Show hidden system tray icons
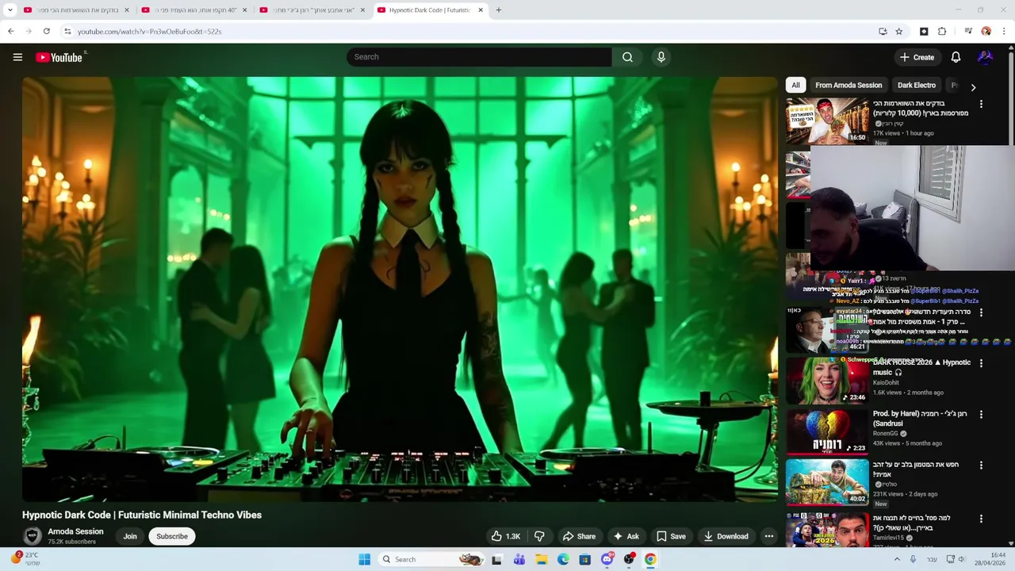The image size is (1015, 571). (x=897, y=559)
